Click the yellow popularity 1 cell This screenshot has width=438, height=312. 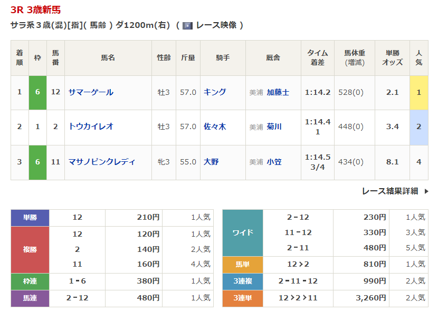pos(418,92)
